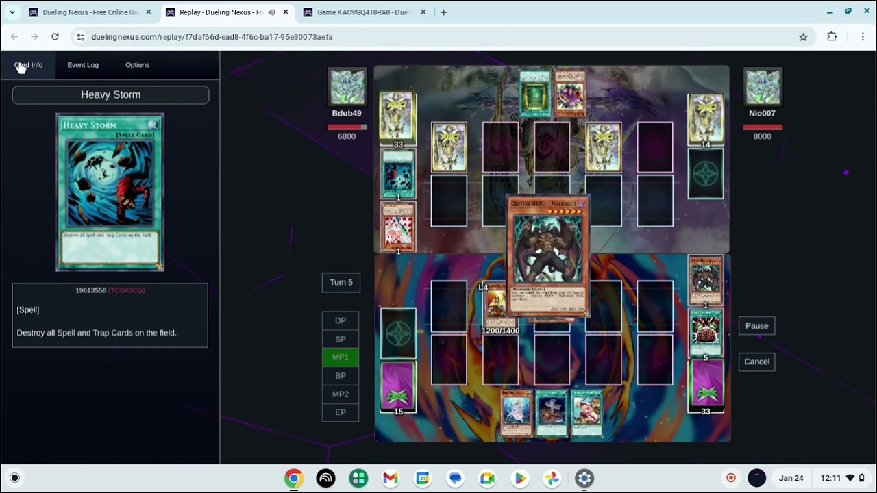This screenshot has height=493, width=877.
Task: Select the SP phase button
Action: tap(341, 339)
